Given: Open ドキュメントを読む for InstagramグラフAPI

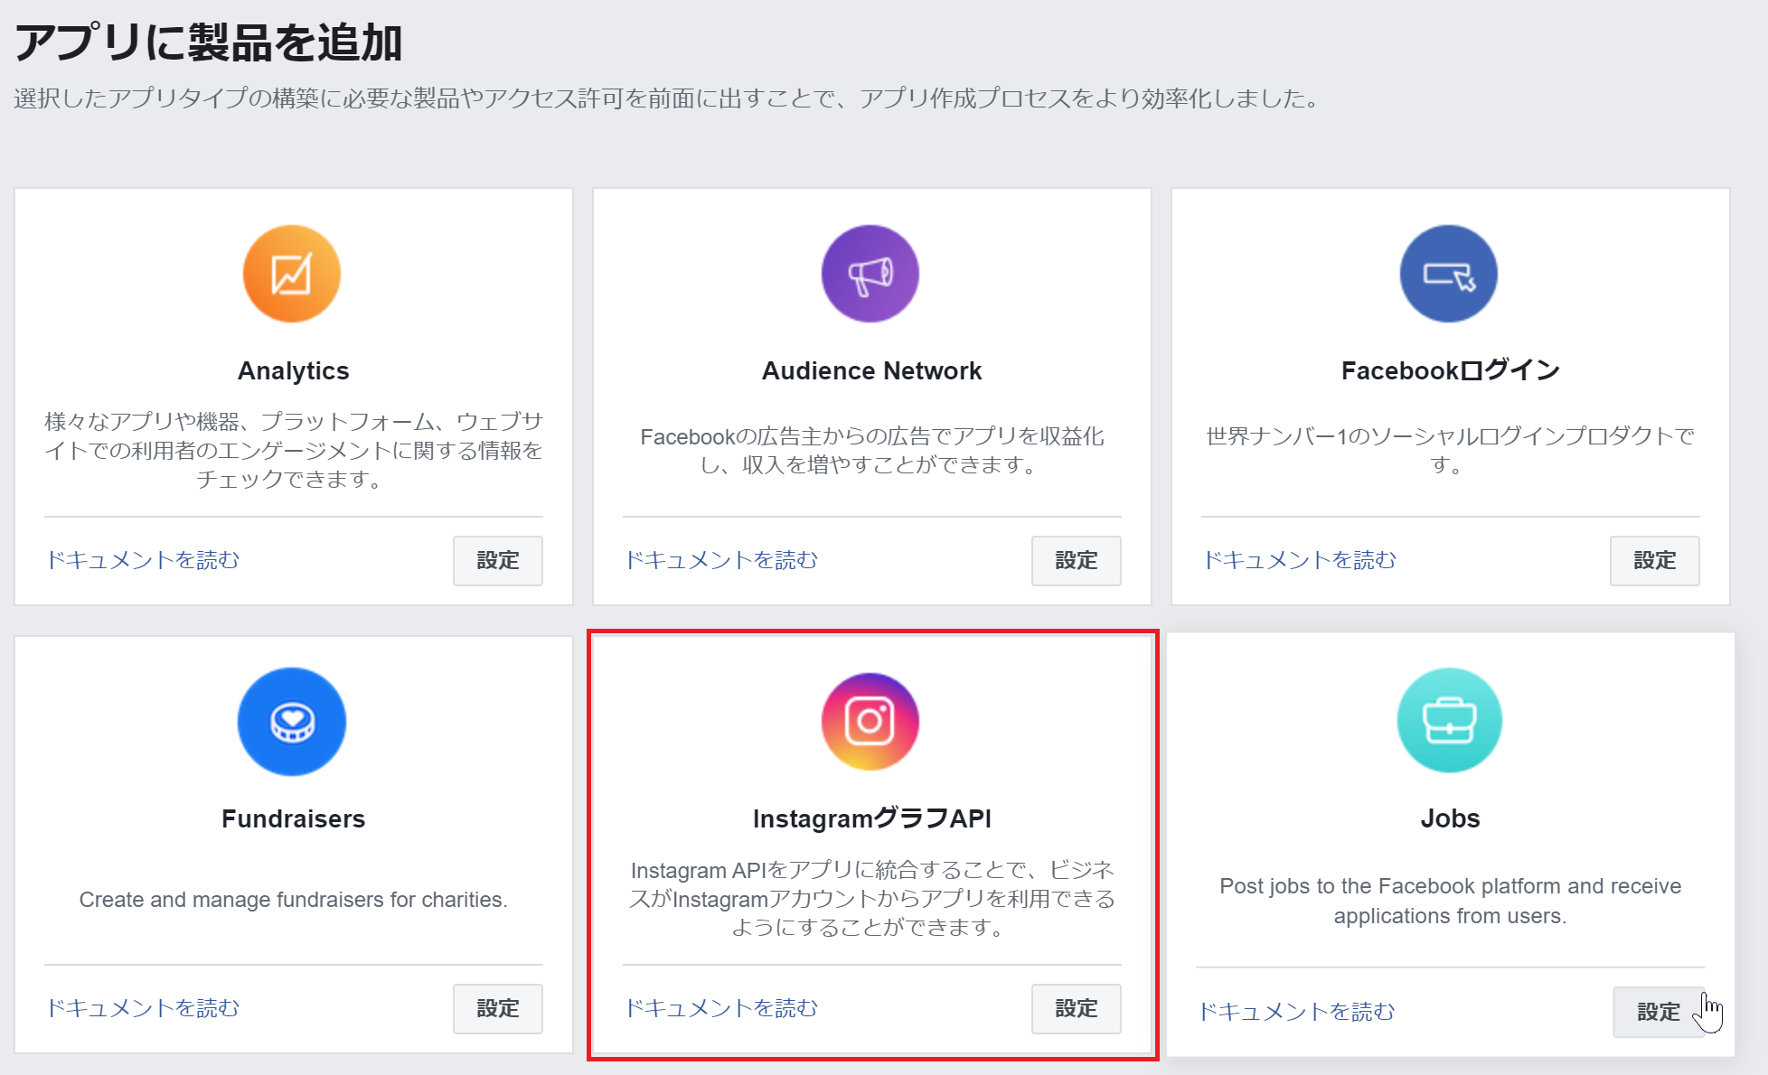Looking at the screenshot, I should click(x=721, y=1008).
